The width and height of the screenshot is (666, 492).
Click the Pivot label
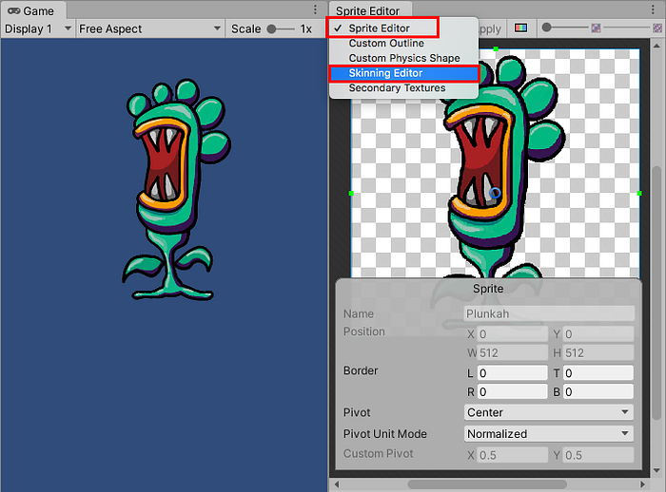(x=357, y=412)
